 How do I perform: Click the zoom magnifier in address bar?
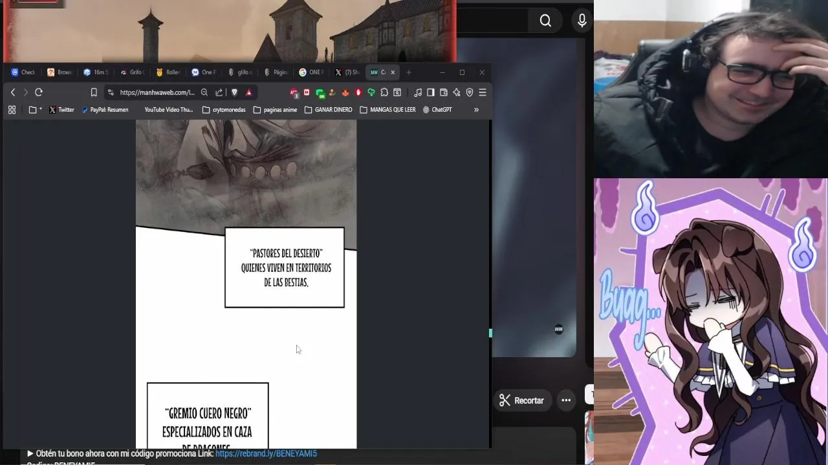[x=204, y=92]
